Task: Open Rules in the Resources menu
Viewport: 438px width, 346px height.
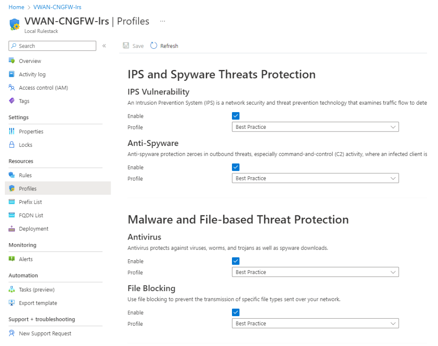Action: (x=25, y=175)
